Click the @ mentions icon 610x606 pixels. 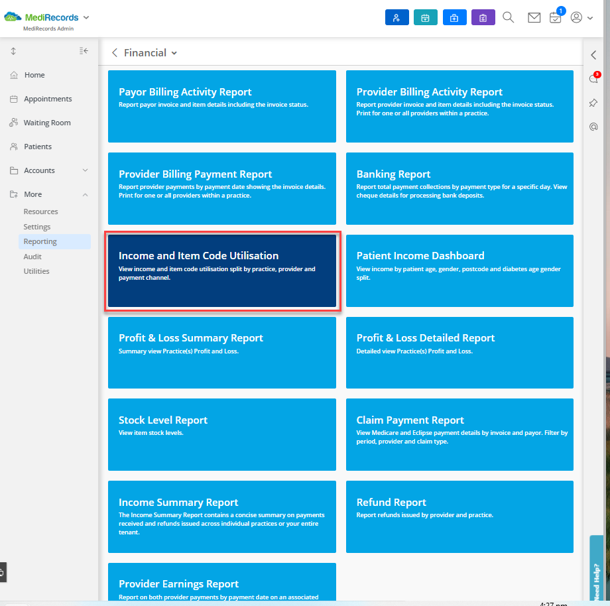[x=593, y=127]
